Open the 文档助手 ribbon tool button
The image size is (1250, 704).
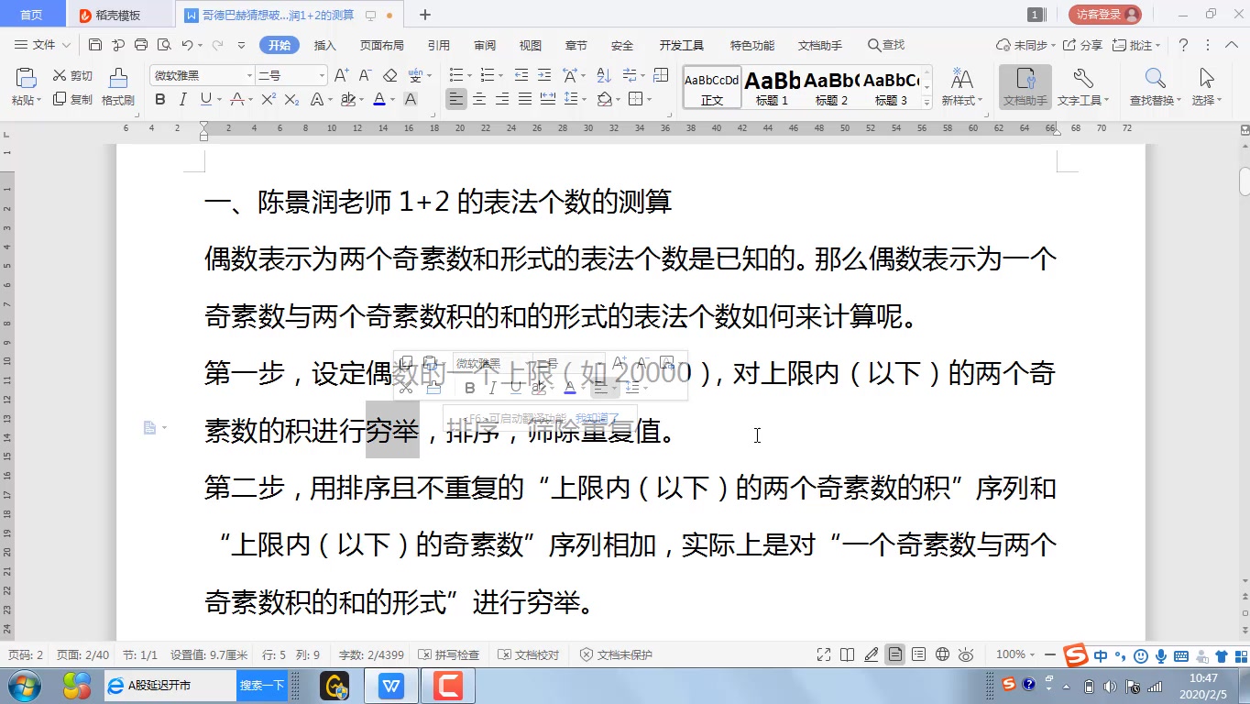click(1025, 87)
